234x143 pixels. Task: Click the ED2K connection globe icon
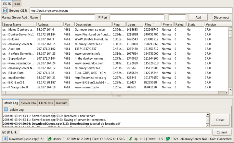(167, 139)
